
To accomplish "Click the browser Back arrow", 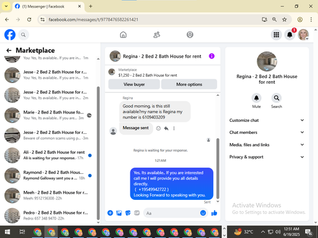I will 7,20.
